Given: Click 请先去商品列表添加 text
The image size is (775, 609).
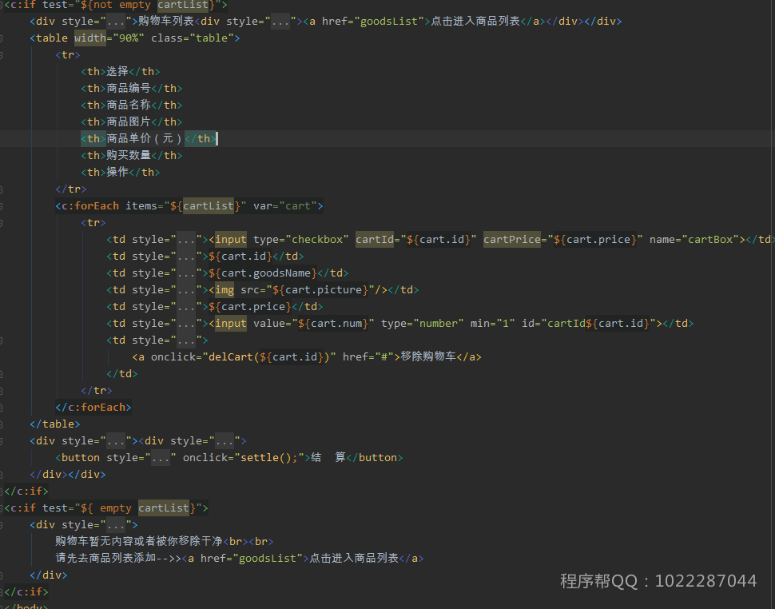Looking at the screenshot, I should point(105,558).
